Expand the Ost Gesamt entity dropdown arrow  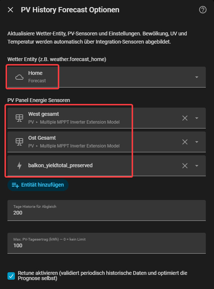point(196,142)
